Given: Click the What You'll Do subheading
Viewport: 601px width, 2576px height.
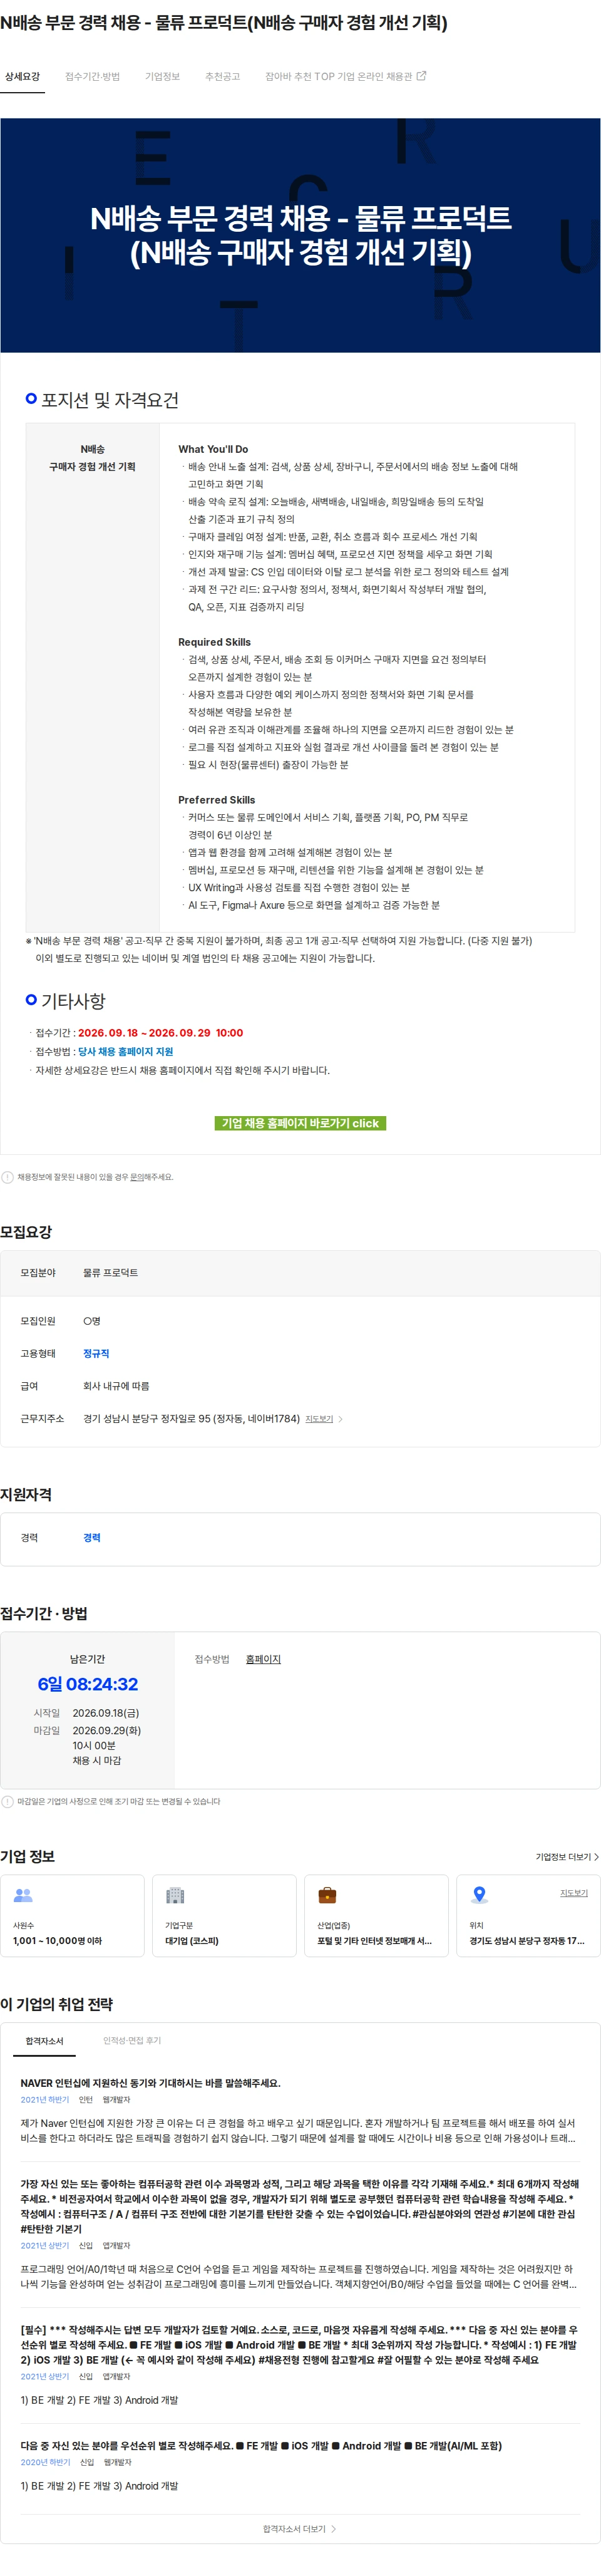Looking at the screenshot, I should tap(213, 449).
